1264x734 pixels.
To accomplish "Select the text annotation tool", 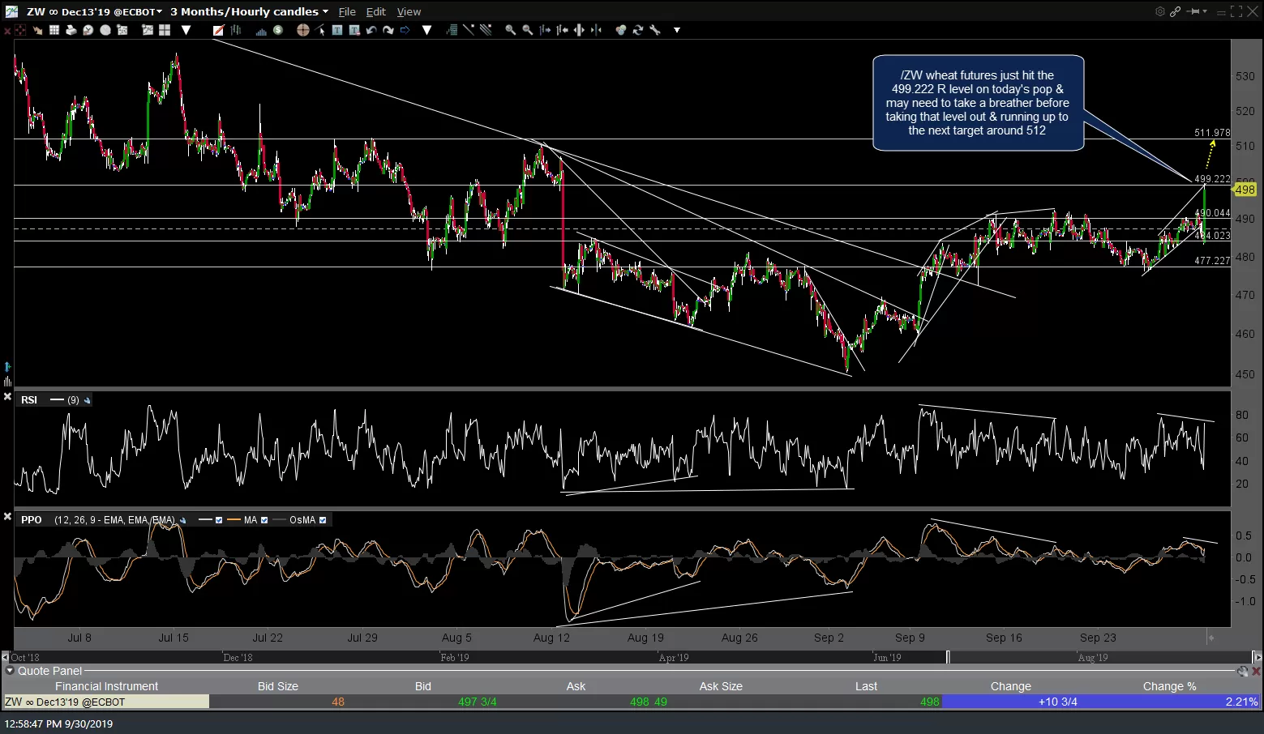I will (336, 30).
